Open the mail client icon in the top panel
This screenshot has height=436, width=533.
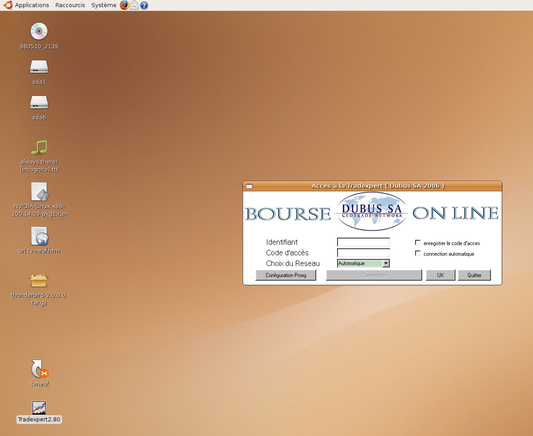[x=134, y=5]
